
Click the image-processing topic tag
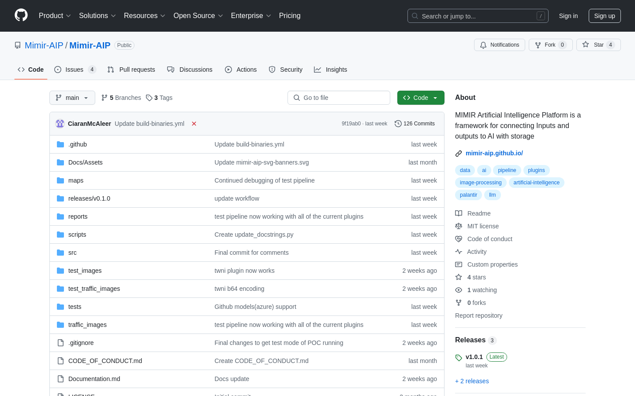[x=481, y=183]
